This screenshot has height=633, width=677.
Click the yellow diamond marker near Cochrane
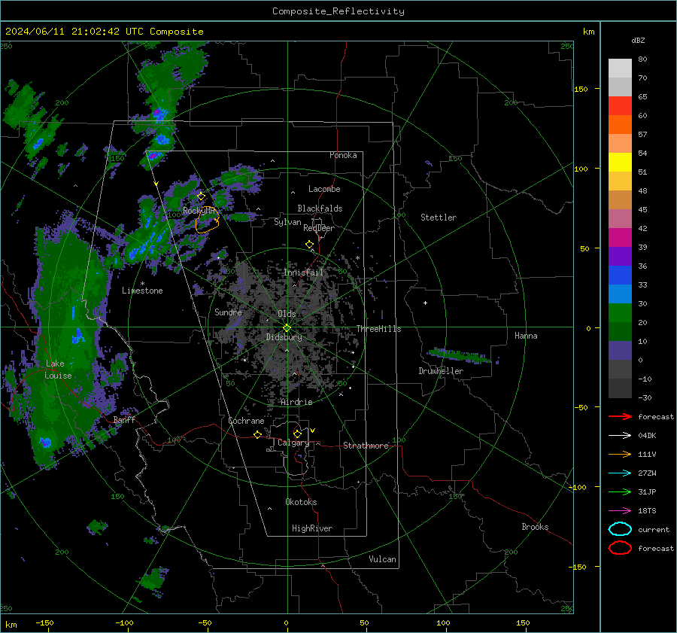(257, 434)
